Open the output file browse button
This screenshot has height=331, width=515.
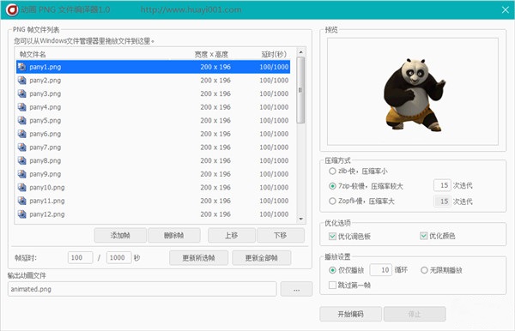tap(297, 289)
